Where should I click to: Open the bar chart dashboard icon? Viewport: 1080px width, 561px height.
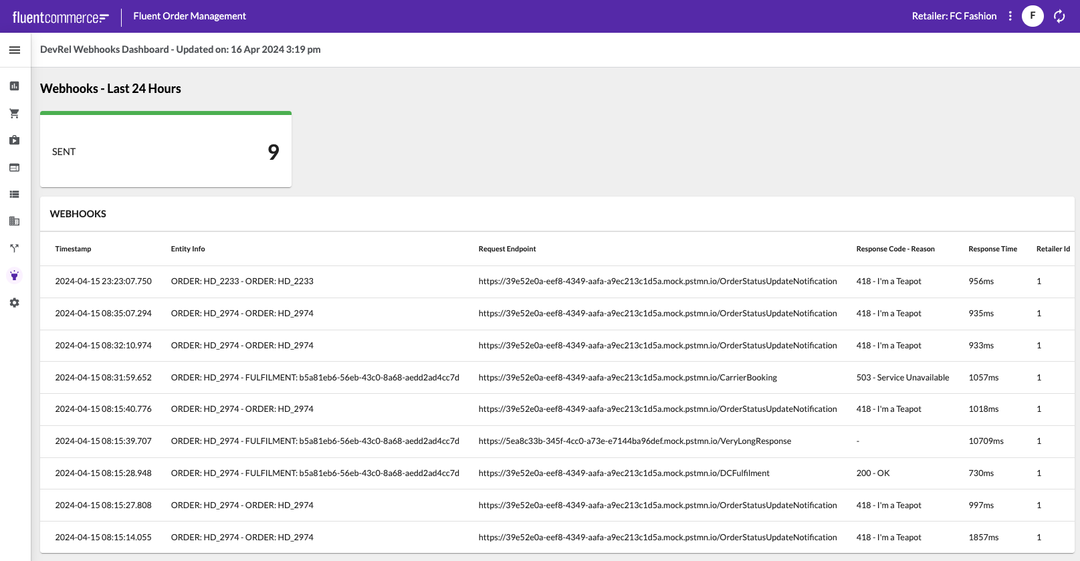(15, 86)
